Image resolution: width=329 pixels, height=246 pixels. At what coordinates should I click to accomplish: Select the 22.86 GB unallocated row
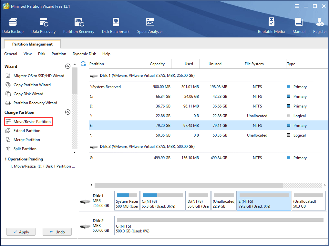click(208, 116)
